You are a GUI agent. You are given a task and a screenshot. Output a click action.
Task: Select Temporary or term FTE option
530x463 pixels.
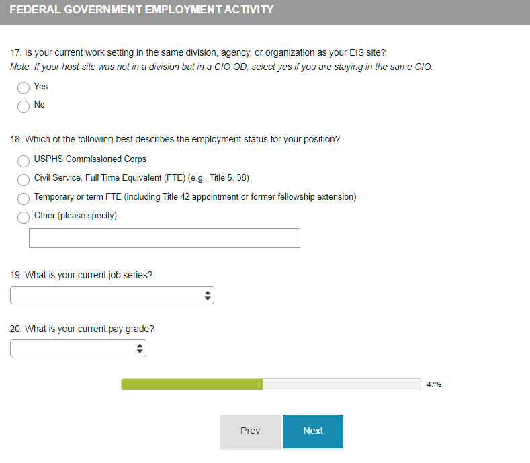click(24, 198)
